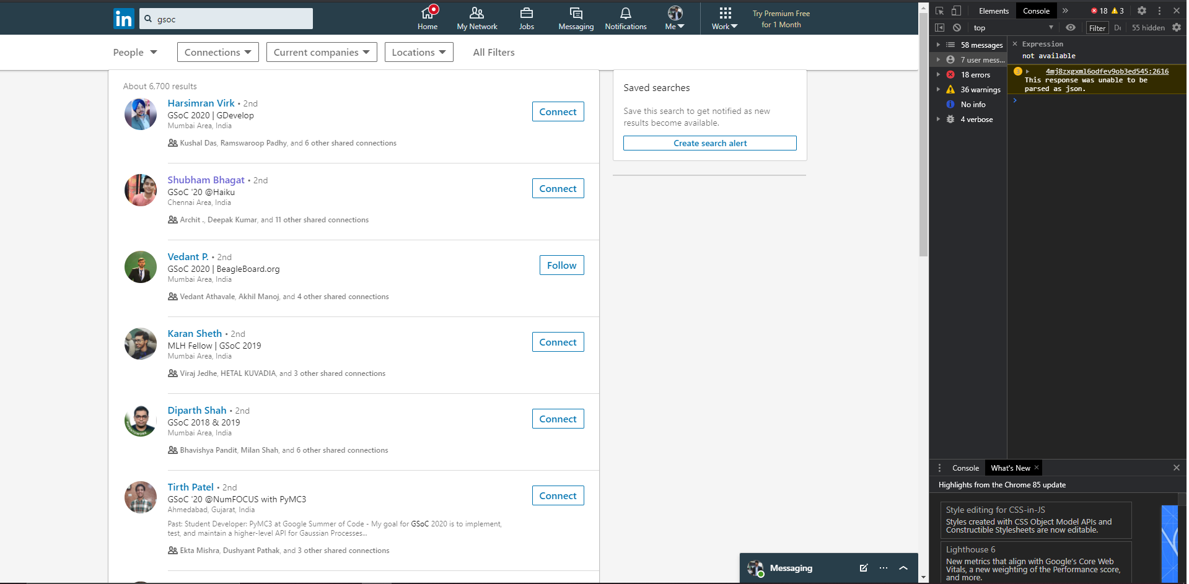This screenshot has width=1189, height=584.
Task: Open Harsimran Virk's profile photo
Action: [x=141, y=114]
